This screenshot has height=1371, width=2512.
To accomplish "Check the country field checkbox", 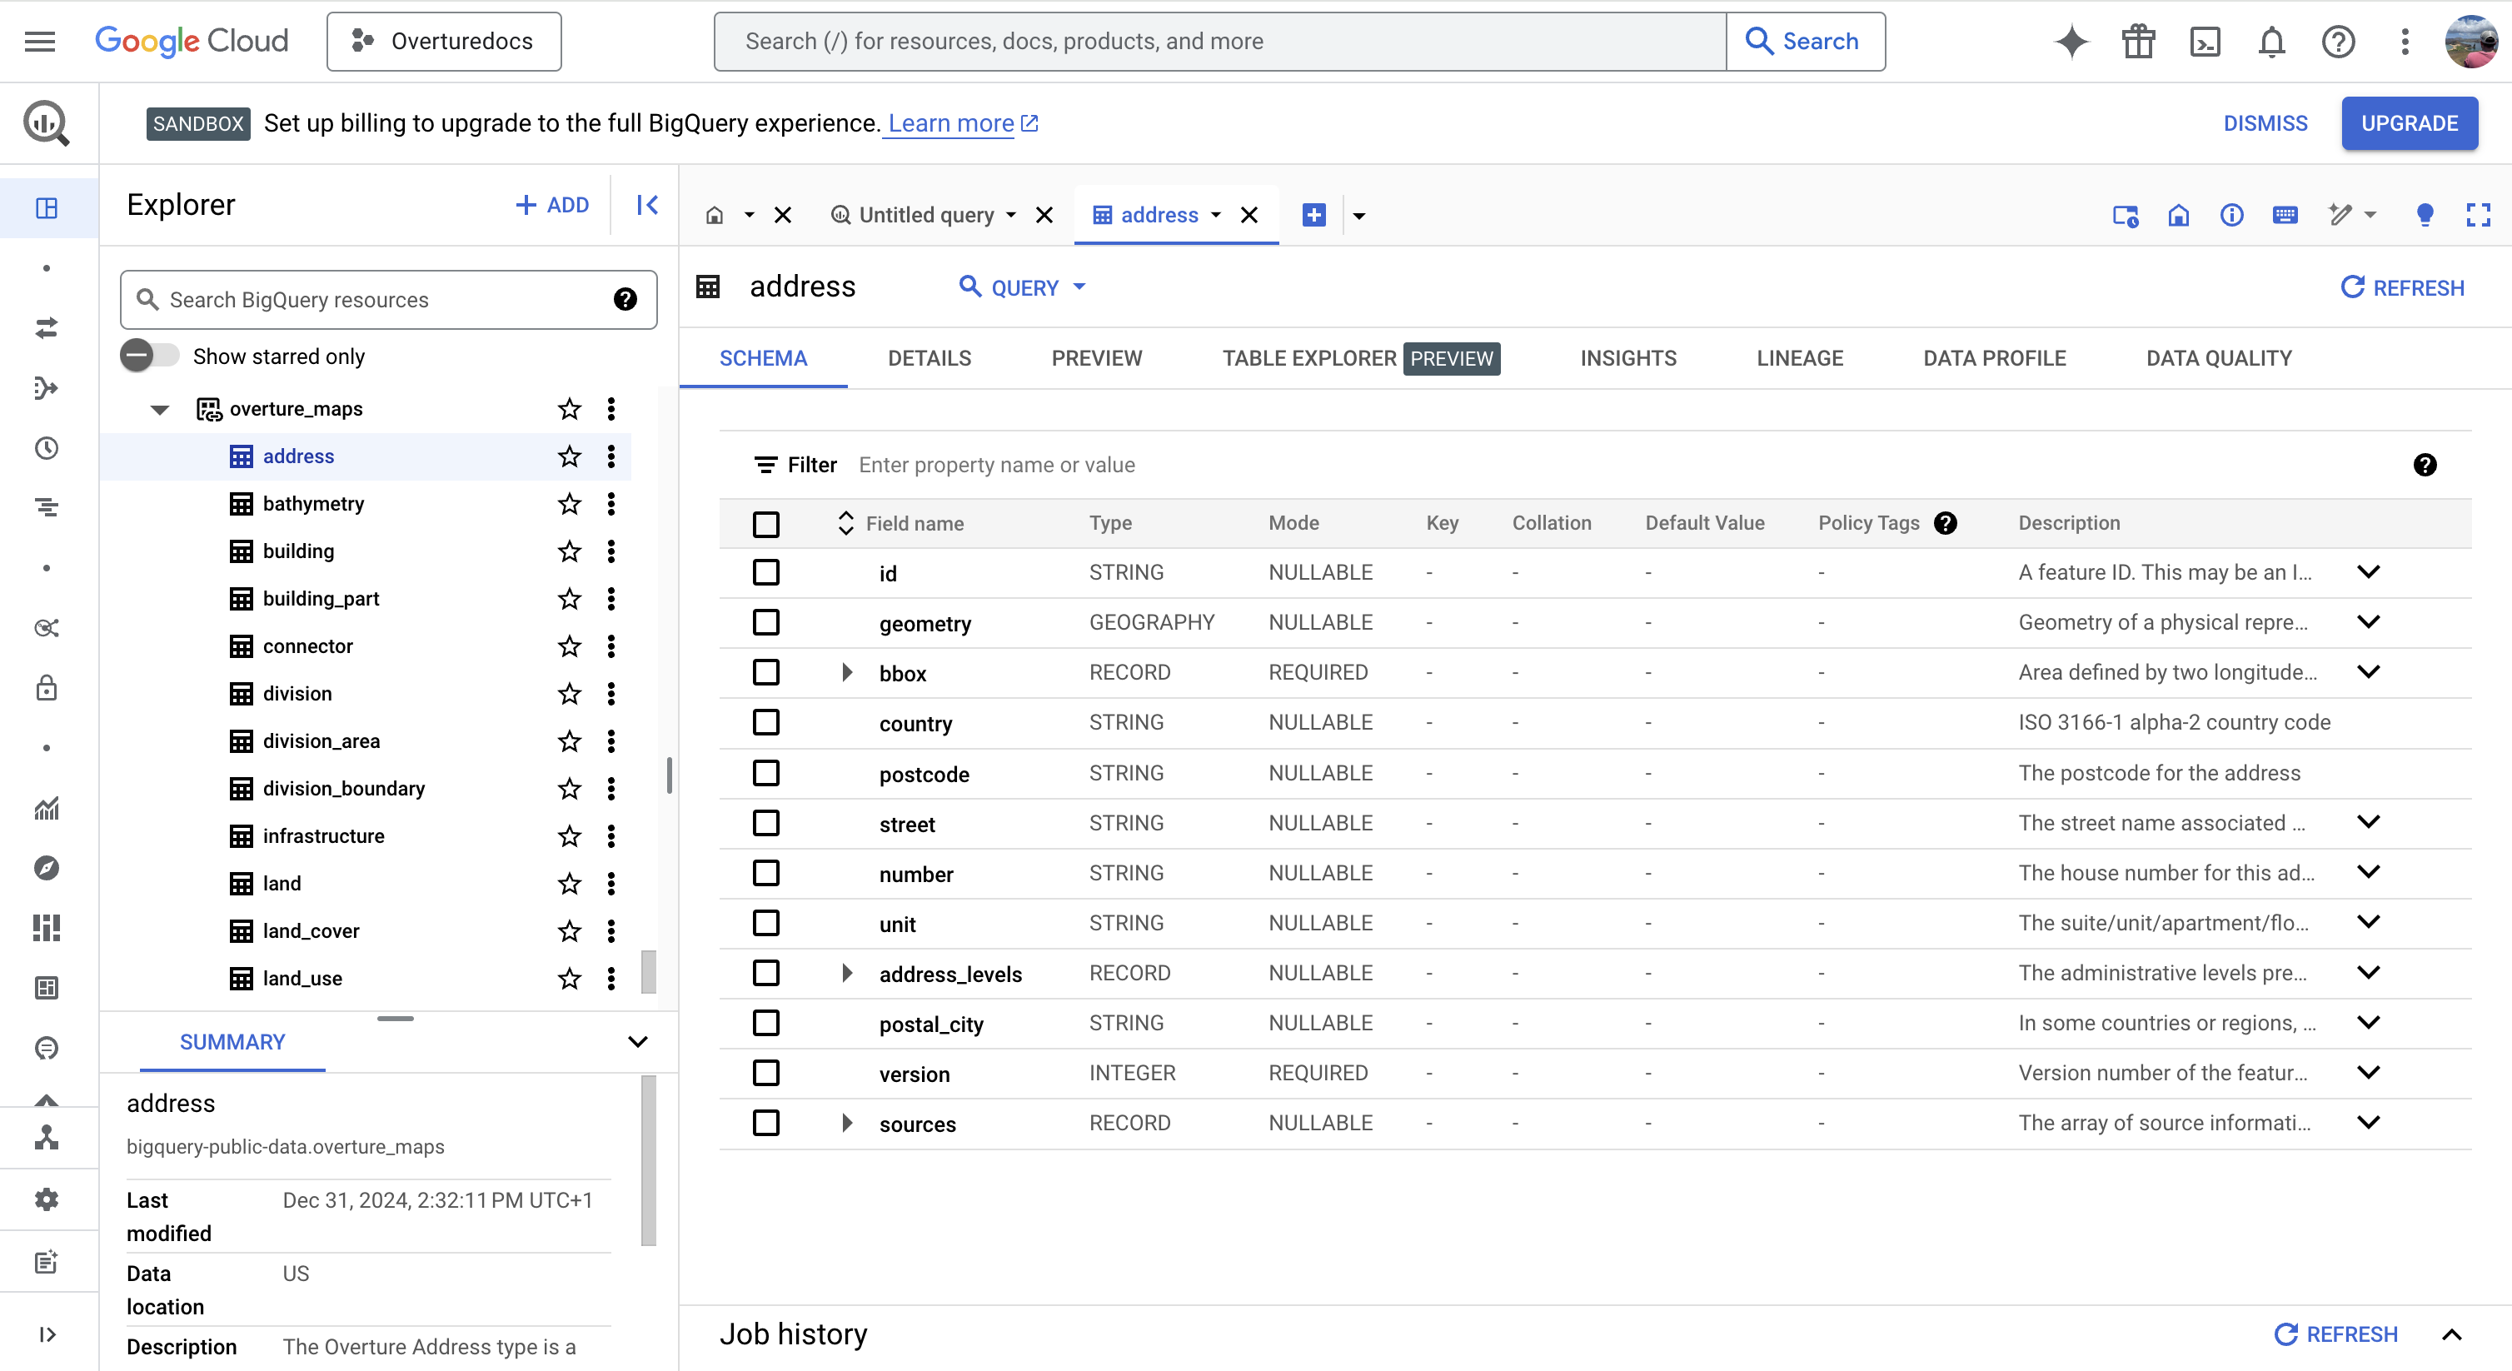I will click(766, 722).
